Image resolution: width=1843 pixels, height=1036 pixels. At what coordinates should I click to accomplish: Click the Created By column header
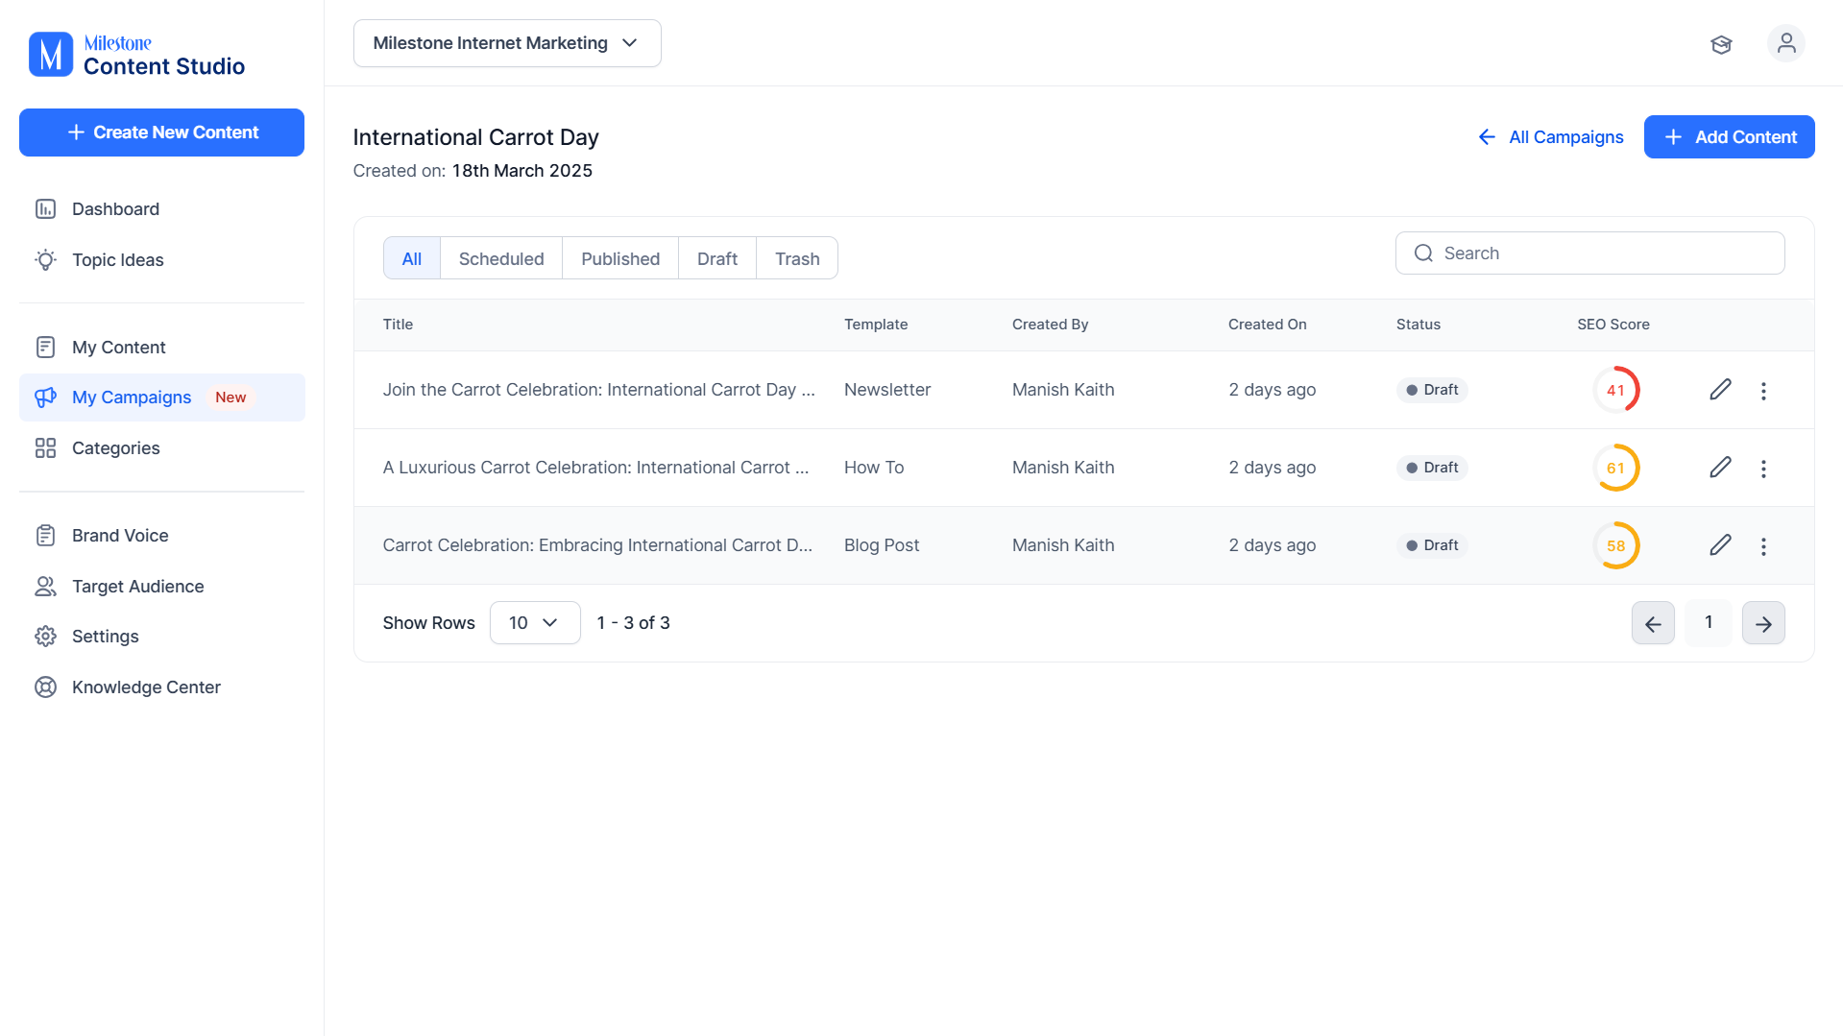point(1050,325)
